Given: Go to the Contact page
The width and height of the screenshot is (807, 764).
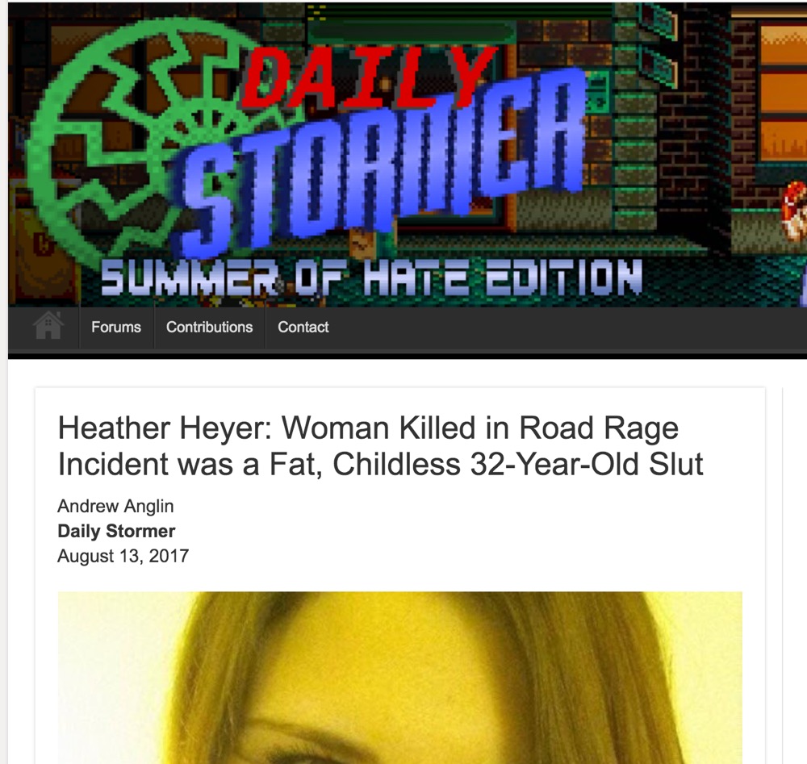Looking at the screenshot, I should coord(303,328).
